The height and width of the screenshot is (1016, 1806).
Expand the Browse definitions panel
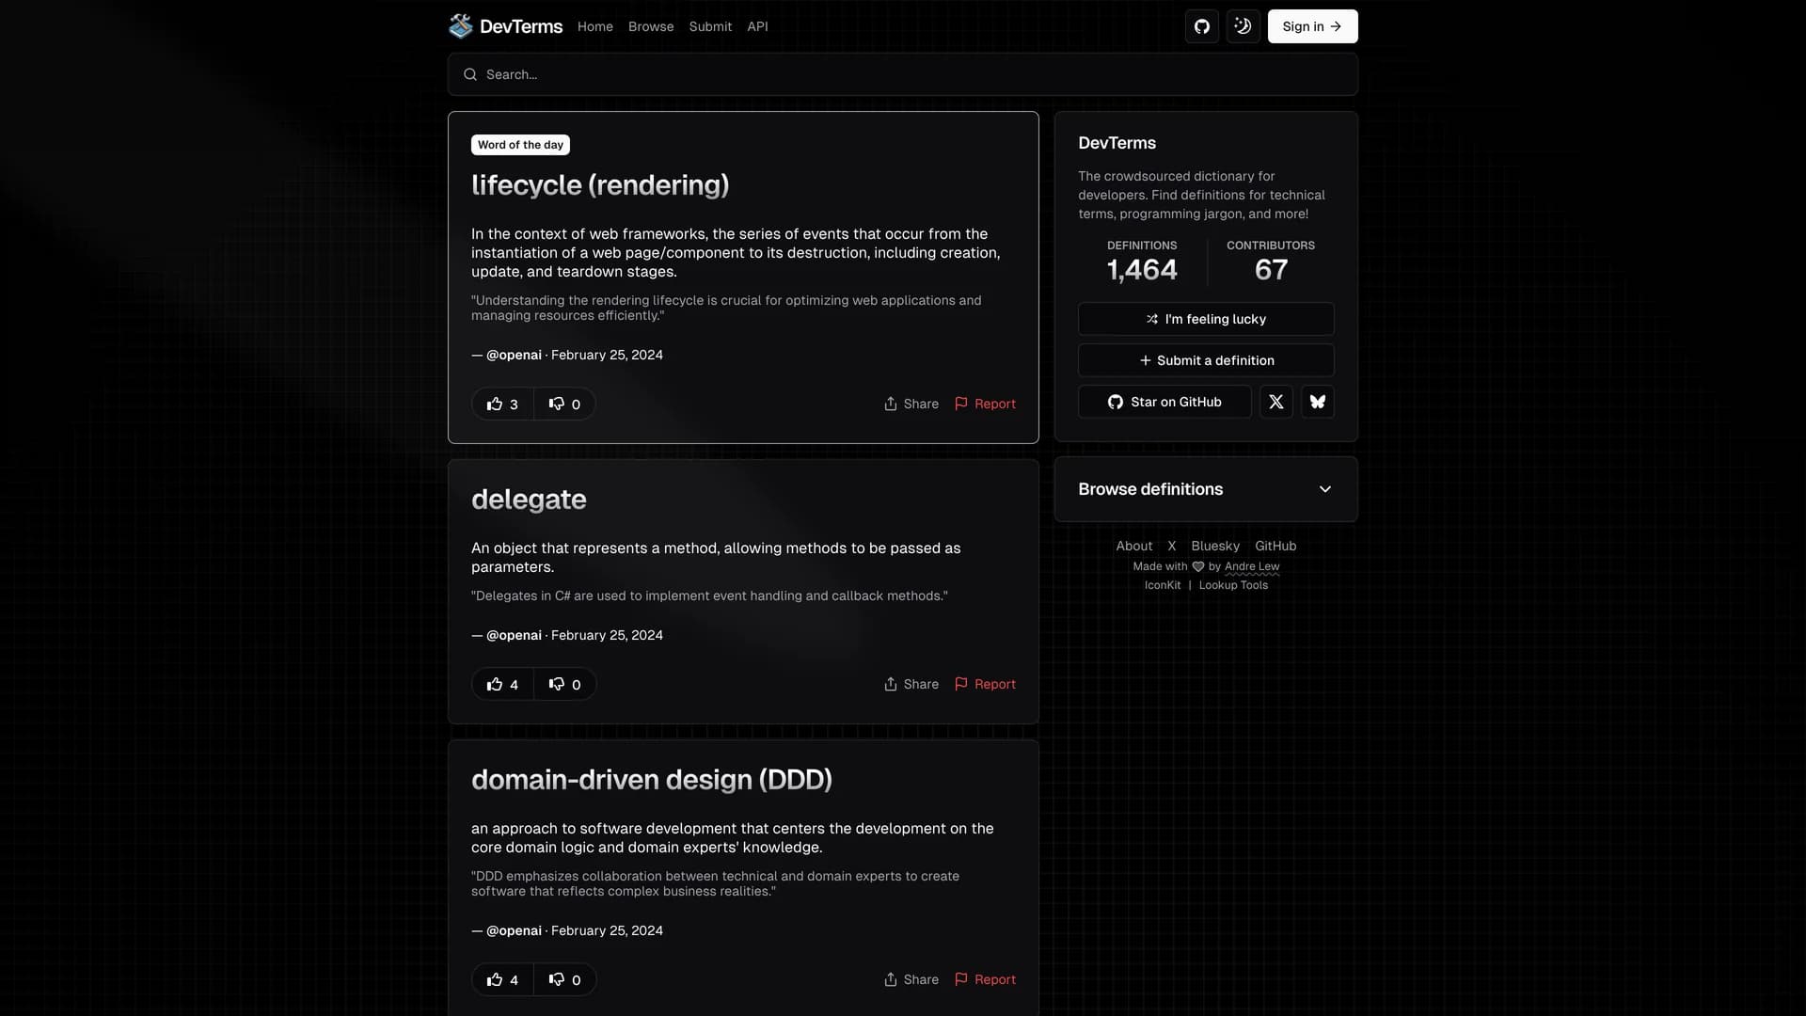point(1150,489)
